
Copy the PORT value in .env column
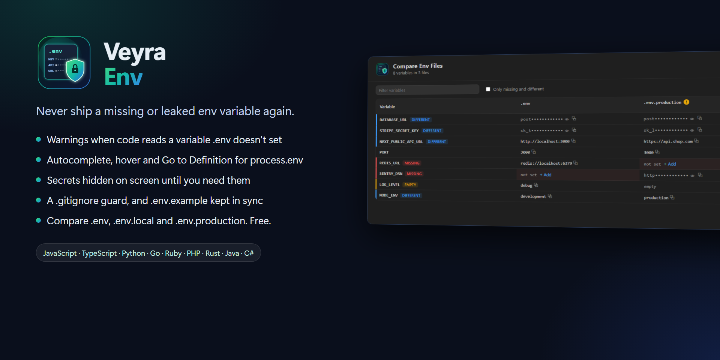(533, 151)
